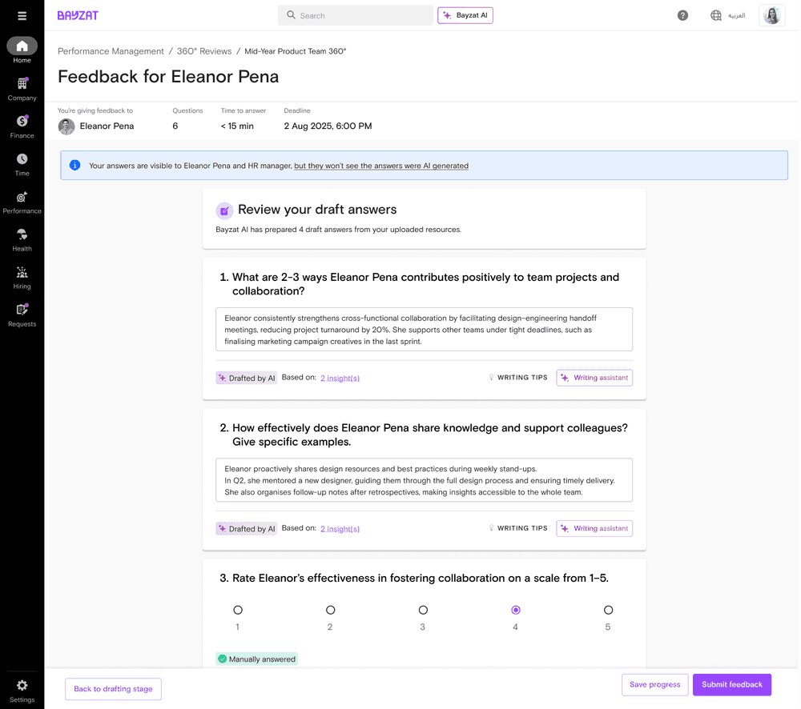Open the hamburger menu at top left
The height and width of the screenshot is (709, 801).
(22, 15)
